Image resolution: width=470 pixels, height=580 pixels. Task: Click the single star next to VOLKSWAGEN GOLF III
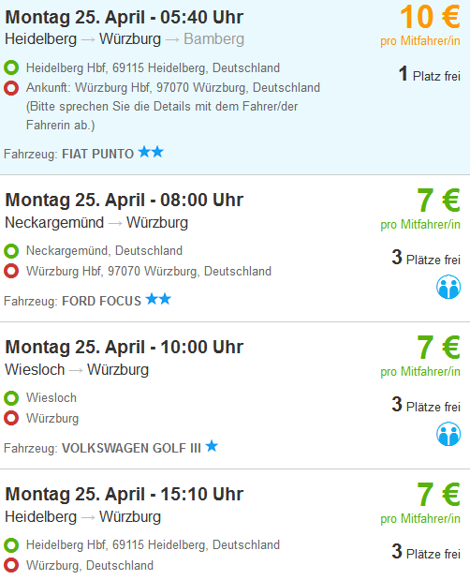click(x=212, y=446)
